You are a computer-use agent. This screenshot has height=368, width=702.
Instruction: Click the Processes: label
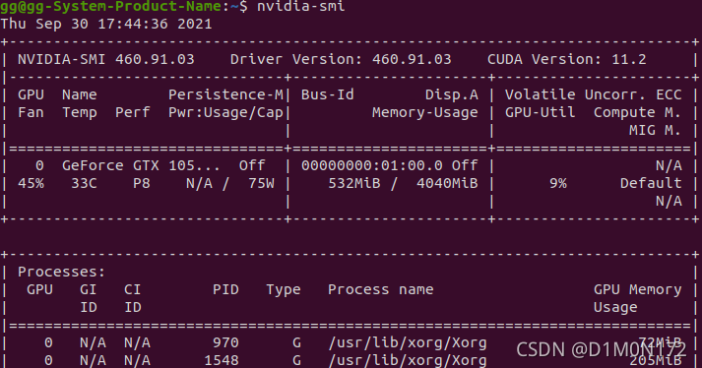pos(61,272)
